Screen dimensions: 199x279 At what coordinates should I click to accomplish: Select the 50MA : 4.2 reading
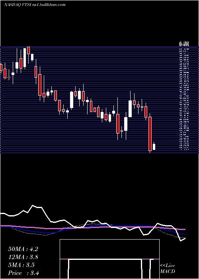tap(23, 249)
